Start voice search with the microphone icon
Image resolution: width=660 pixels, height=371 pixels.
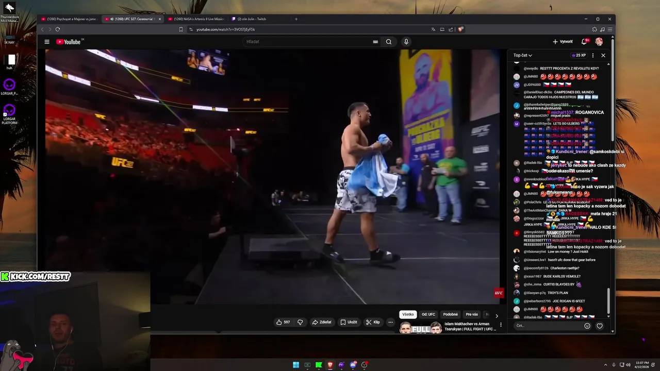[x=406, y=42]
